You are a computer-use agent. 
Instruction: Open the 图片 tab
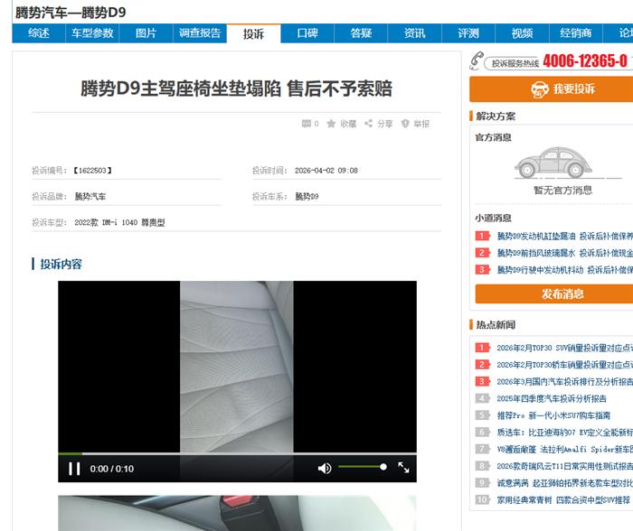click(x=146, y=33)
